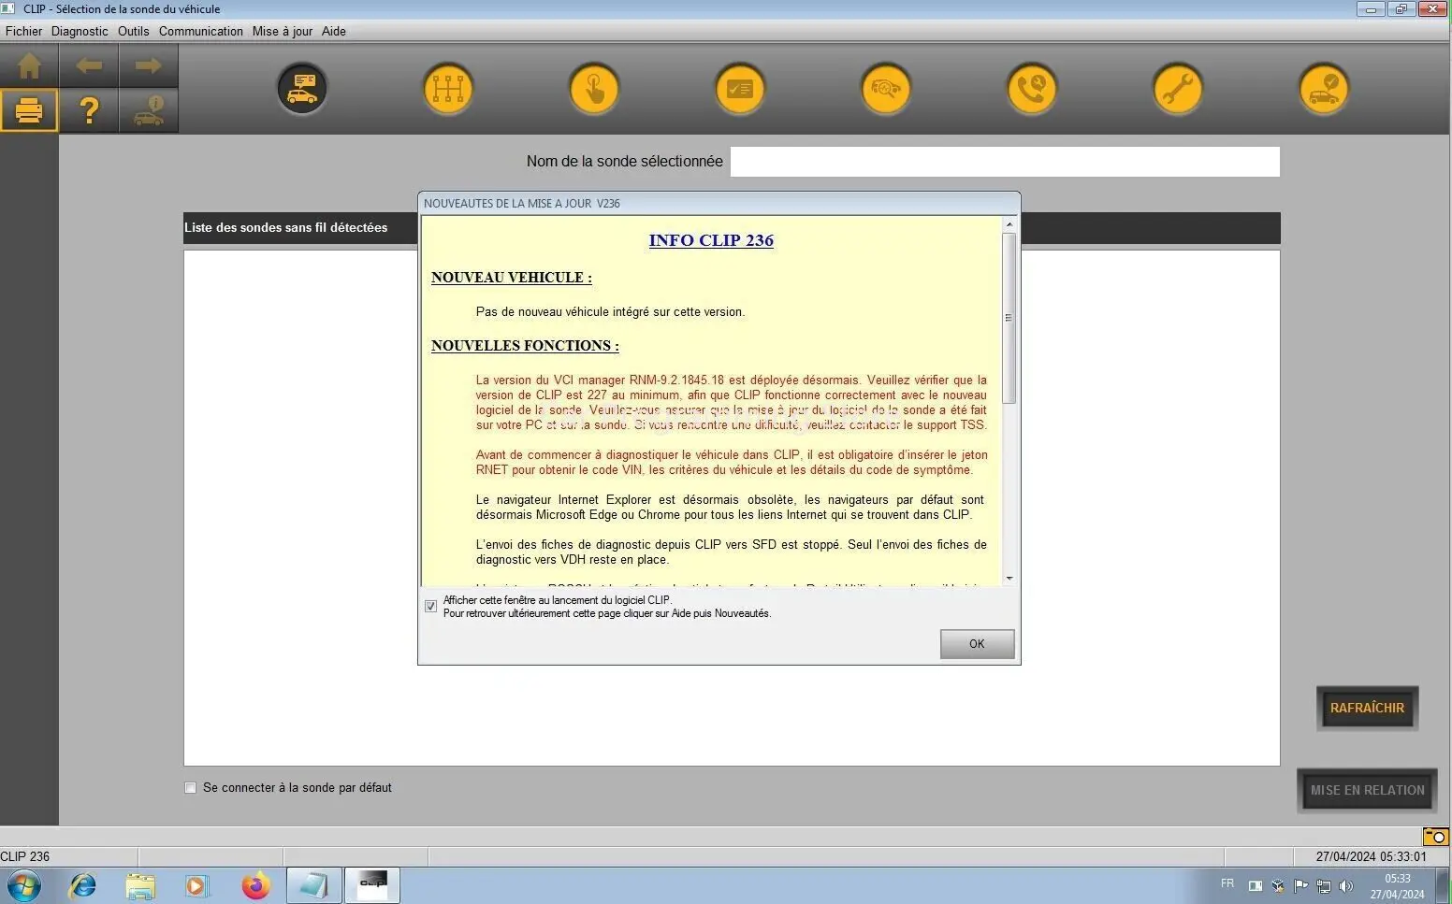Viewport: 1452px width, 904px height.
Task: Click the RAFRAÎCHIR button
Action: [x=1367, y=708]
